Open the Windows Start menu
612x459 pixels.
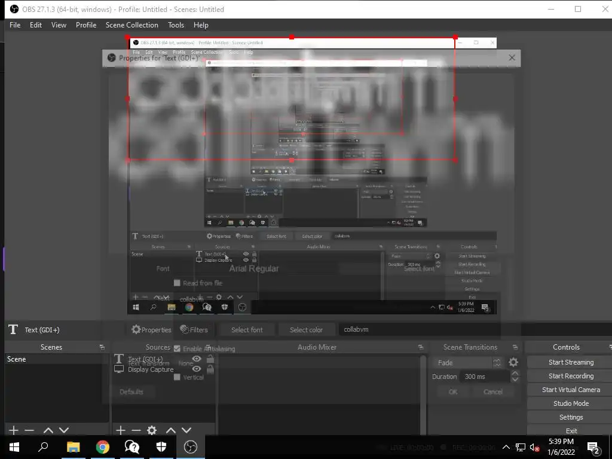(x=14, y=447)
